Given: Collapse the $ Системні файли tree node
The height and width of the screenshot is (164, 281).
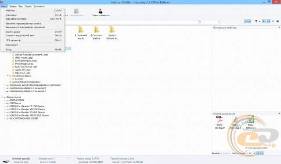Looking at the screenshot, I should tap(8, 76).
